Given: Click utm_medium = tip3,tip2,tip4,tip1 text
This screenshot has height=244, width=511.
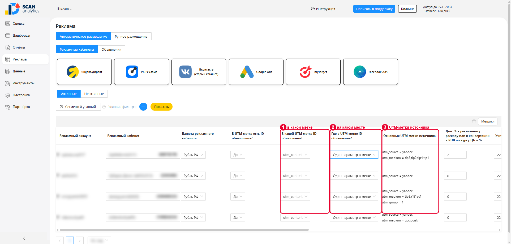Looking at the screenshot, I should click(x=405, y=158).
